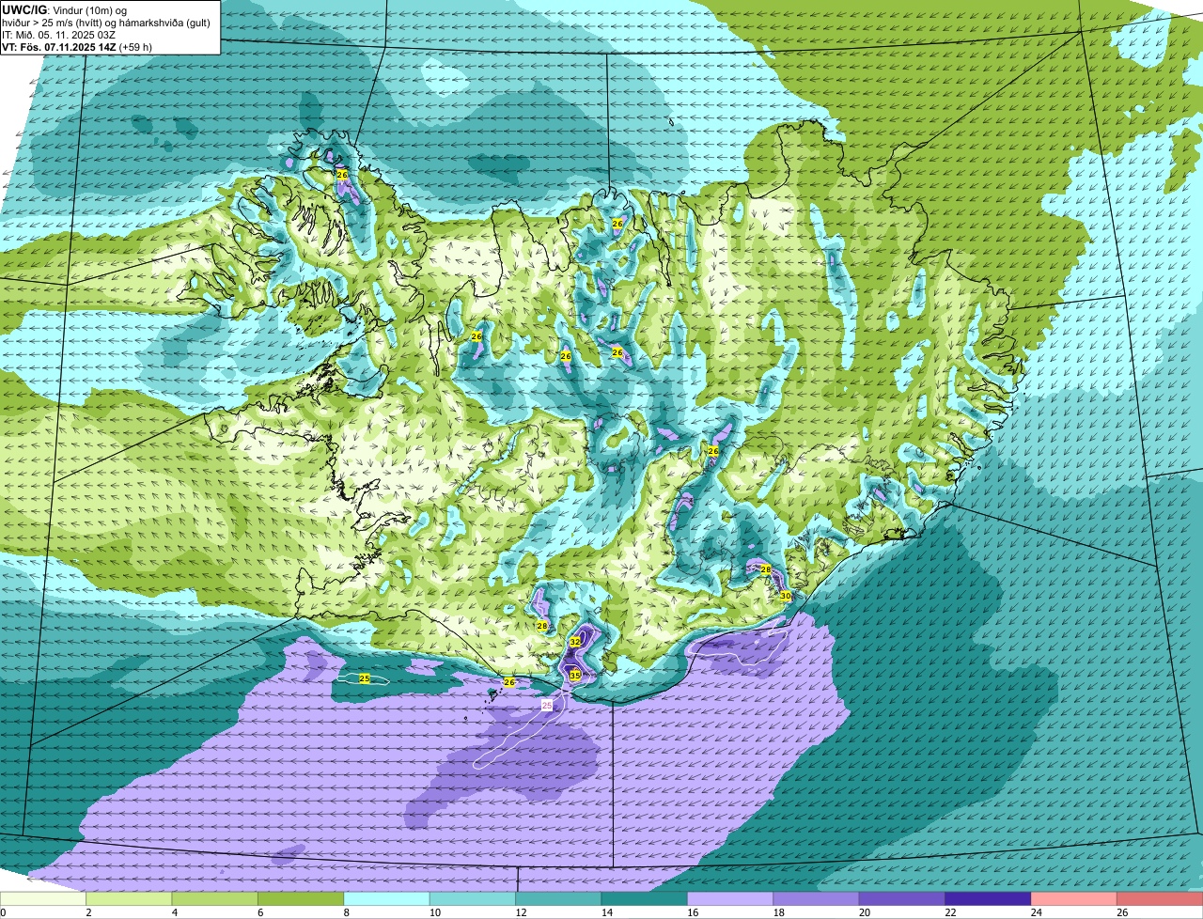Click the 18–20 m/s purple legend swatch
1203x919 pixels.
817,899
